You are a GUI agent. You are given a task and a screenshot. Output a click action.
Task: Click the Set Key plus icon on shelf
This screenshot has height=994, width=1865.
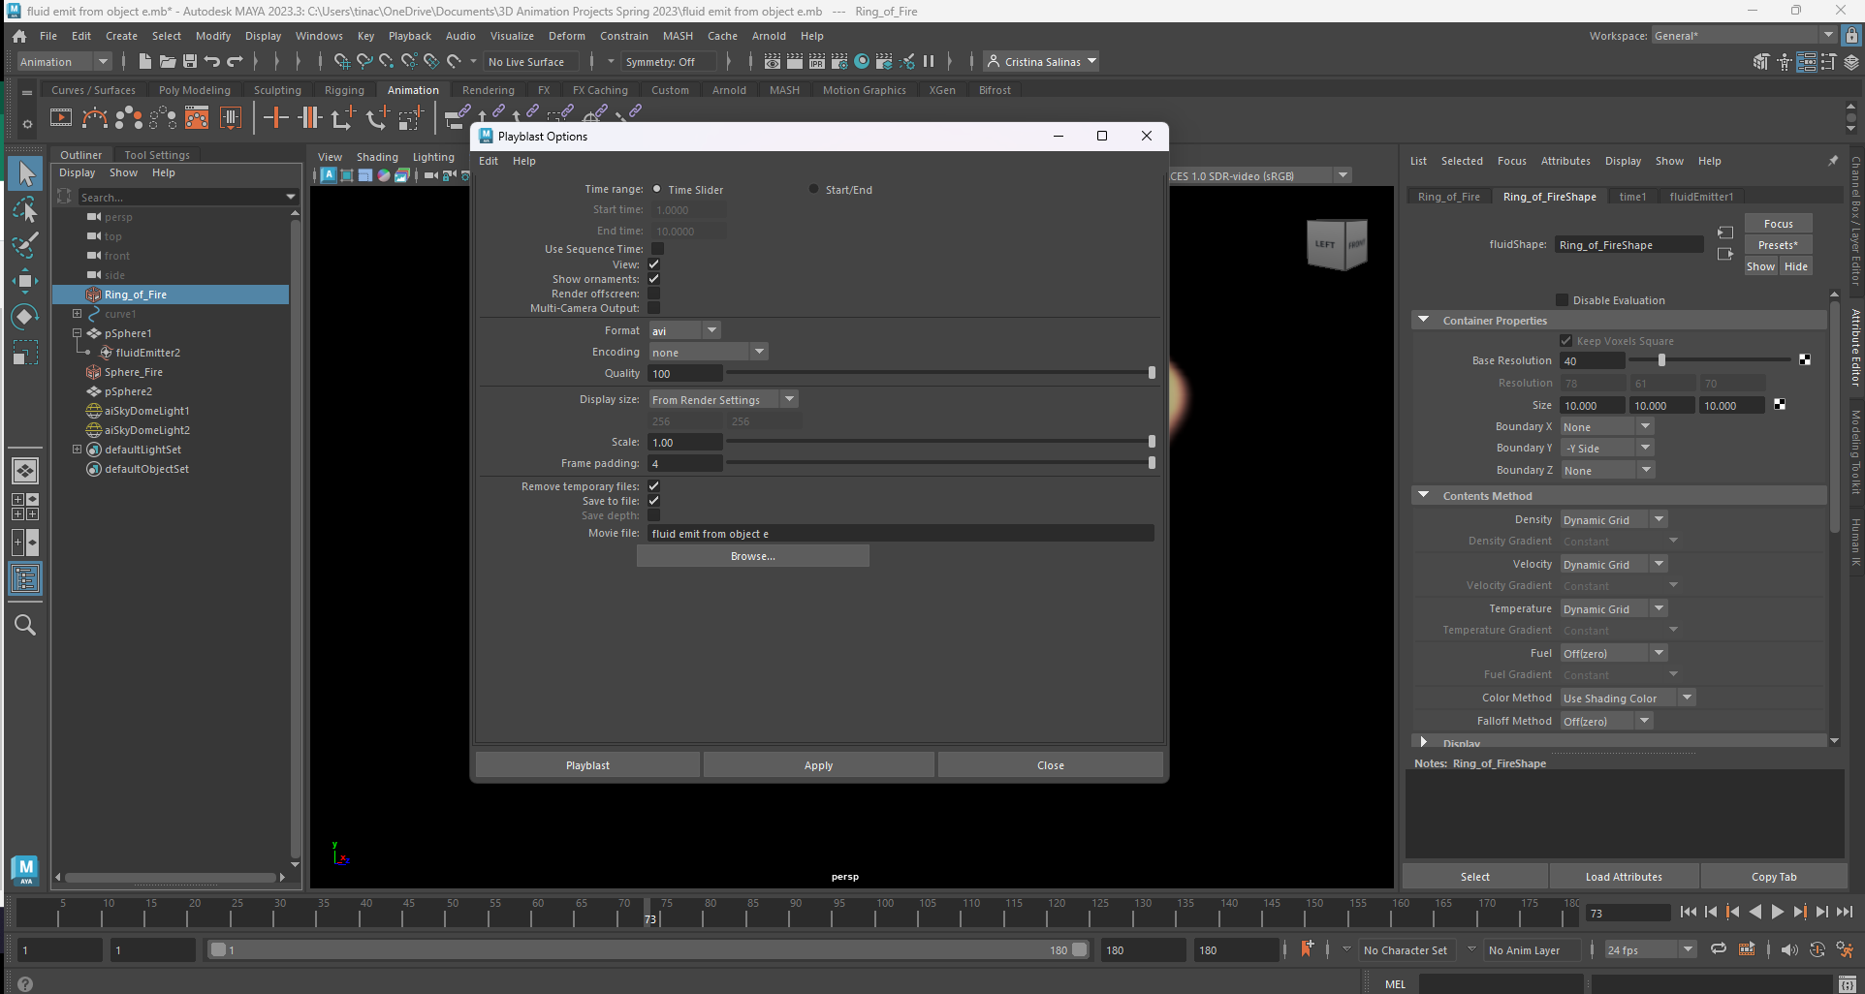[276, 118]
